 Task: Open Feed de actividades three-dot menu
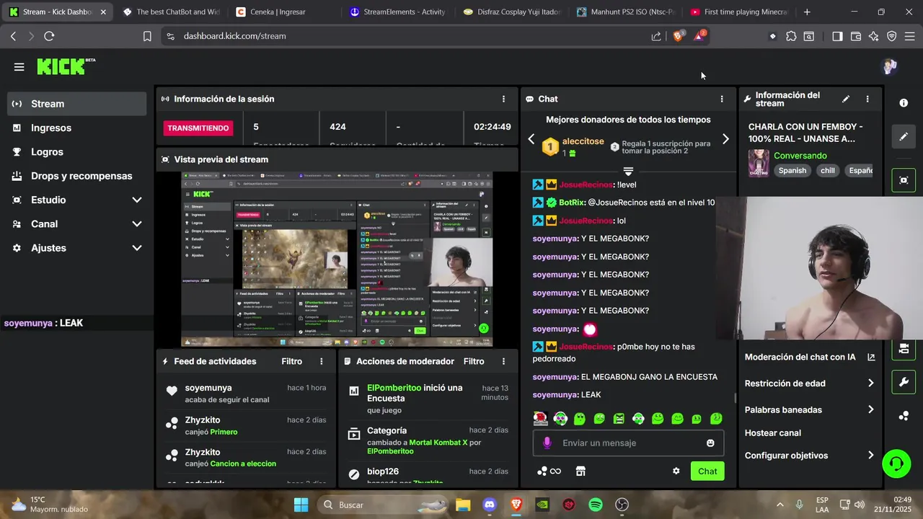tap(322, 361)
